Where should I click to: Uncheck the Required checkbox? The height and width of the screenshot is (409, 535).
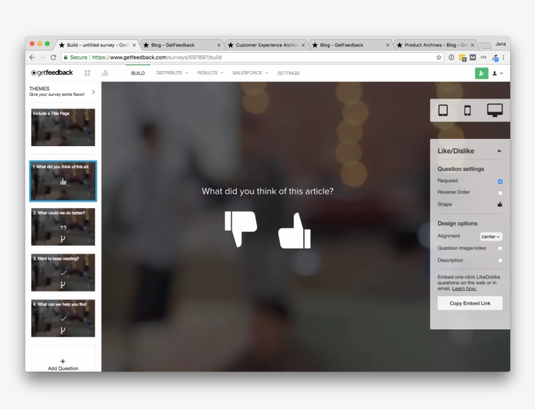pyautogui.click(x=500, y=181)
